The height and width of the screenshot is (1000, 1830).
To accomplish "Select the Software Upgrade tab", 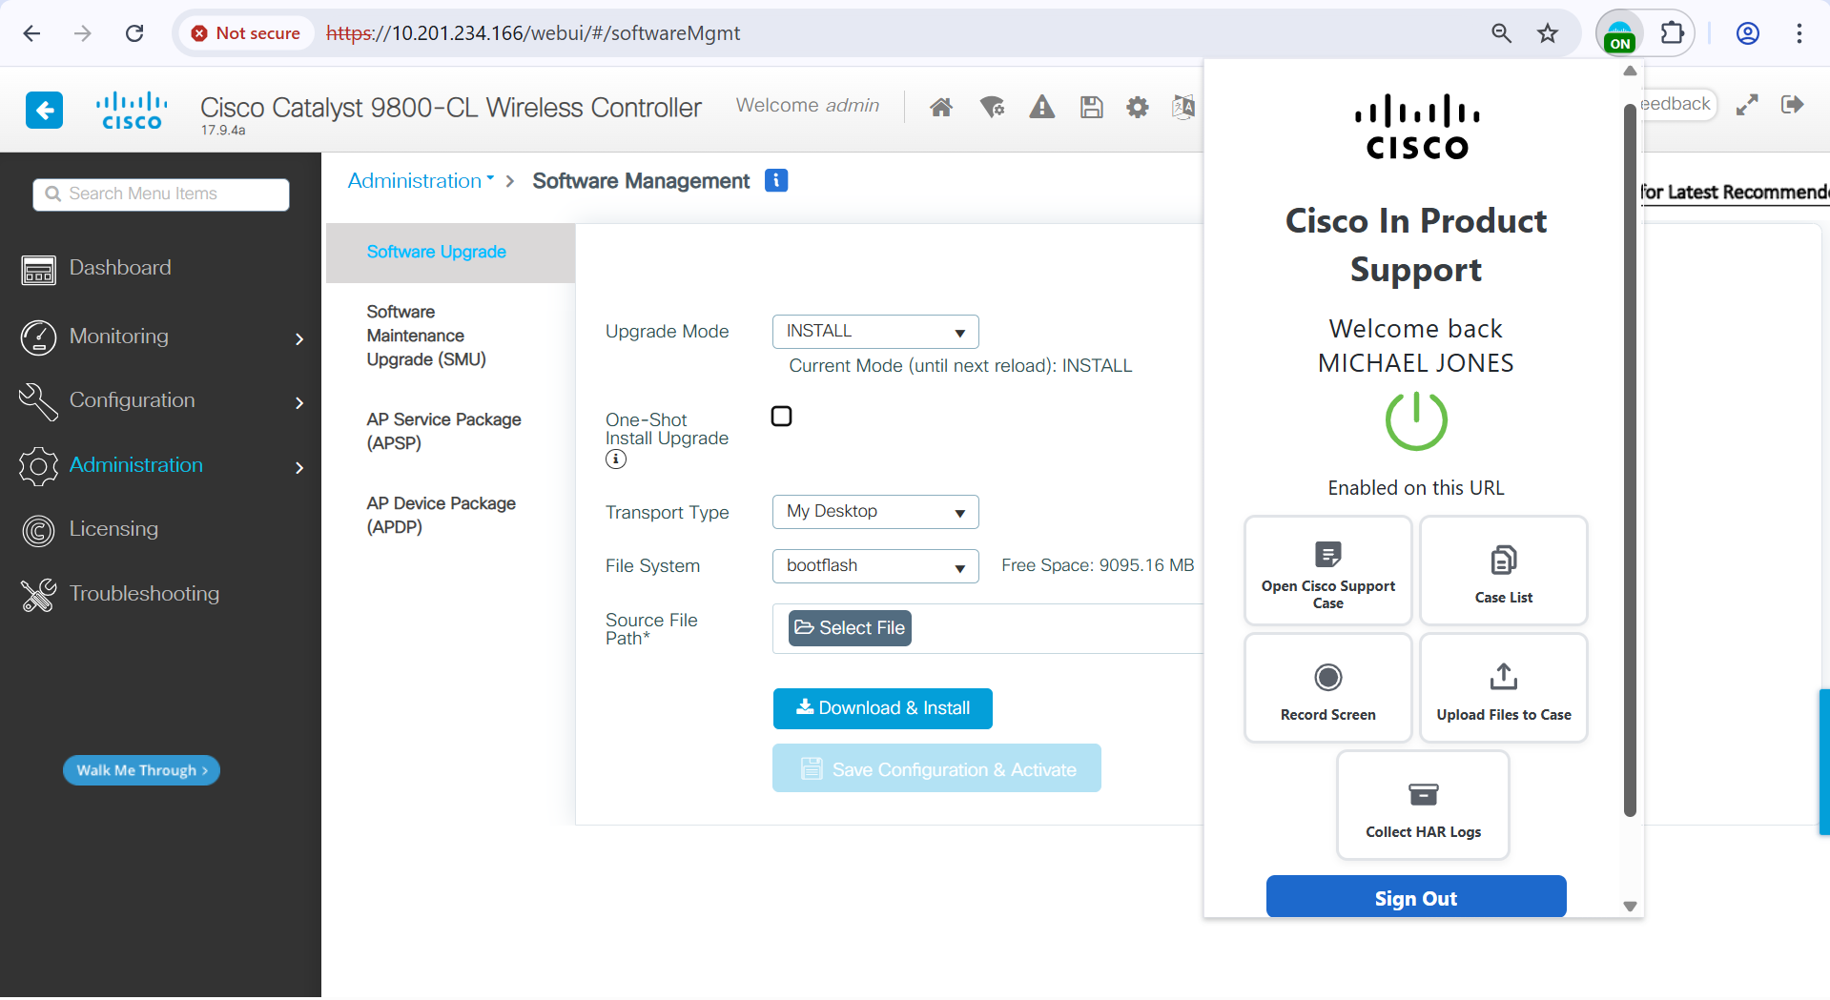I will [x=436, y=252].
